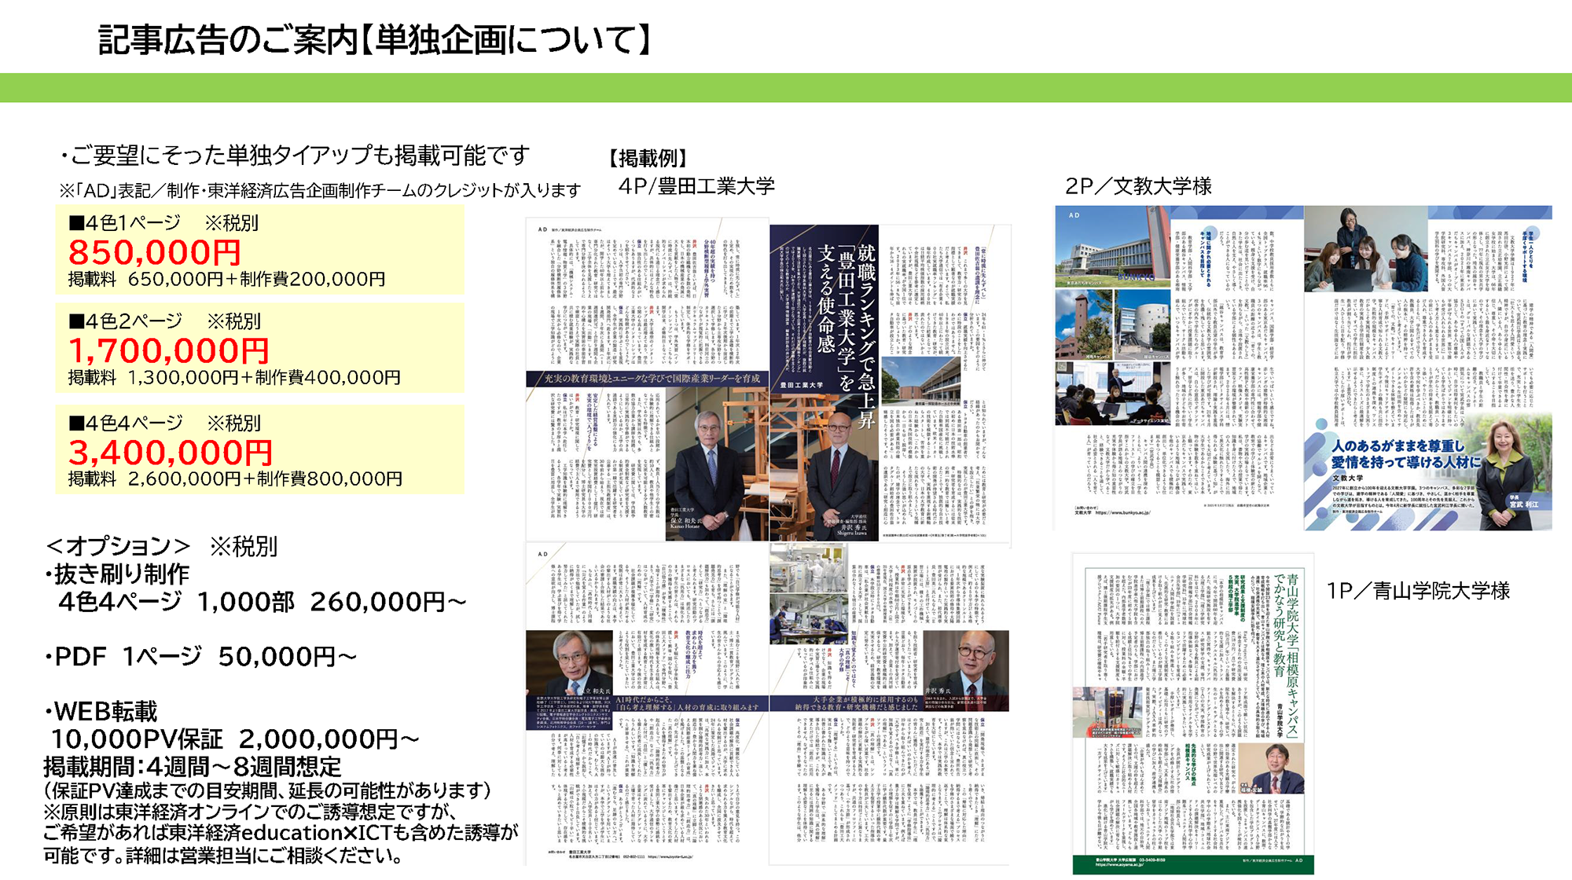The height and width of the screenshot is (880, 1572).
Task: Click 掲載期間:4週間~8週間想定 line
Action: [x=193, y=766]
